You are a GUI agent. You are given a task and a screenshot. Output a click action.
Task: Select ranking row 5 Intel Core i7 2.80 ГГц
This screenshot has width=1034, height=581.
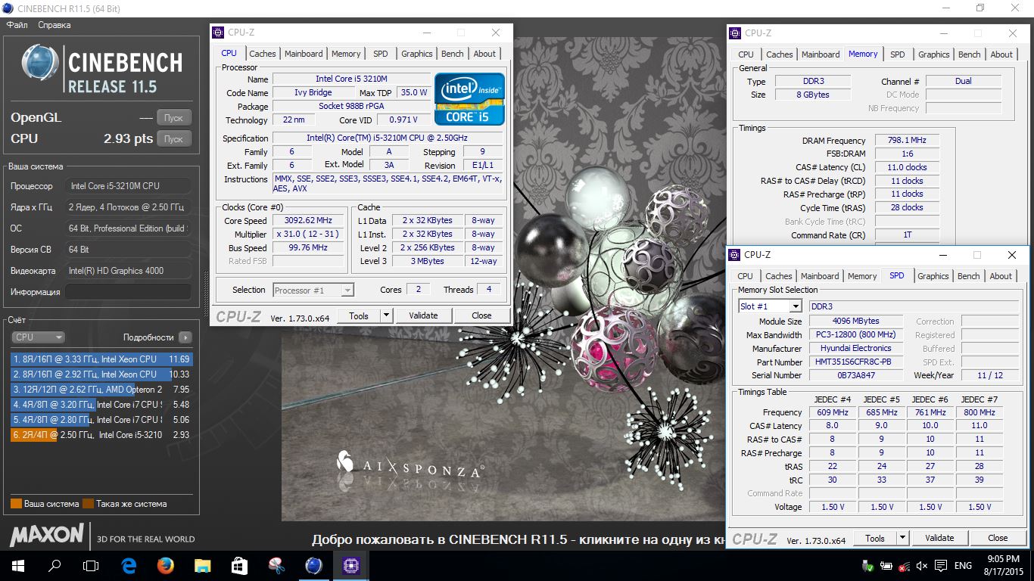[x=101, y=420]
